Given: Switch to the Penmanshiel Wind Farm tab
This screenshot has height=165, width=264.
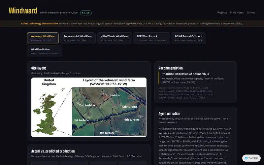Looking at the screenshot, I should 78,38.
